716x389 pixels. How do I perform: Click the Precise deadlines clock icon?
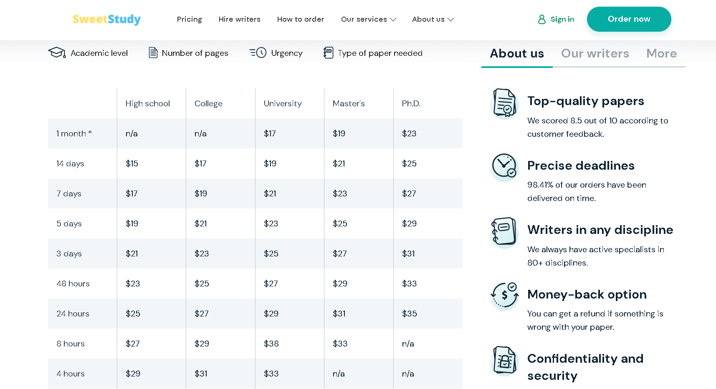[x=504, y=166]
